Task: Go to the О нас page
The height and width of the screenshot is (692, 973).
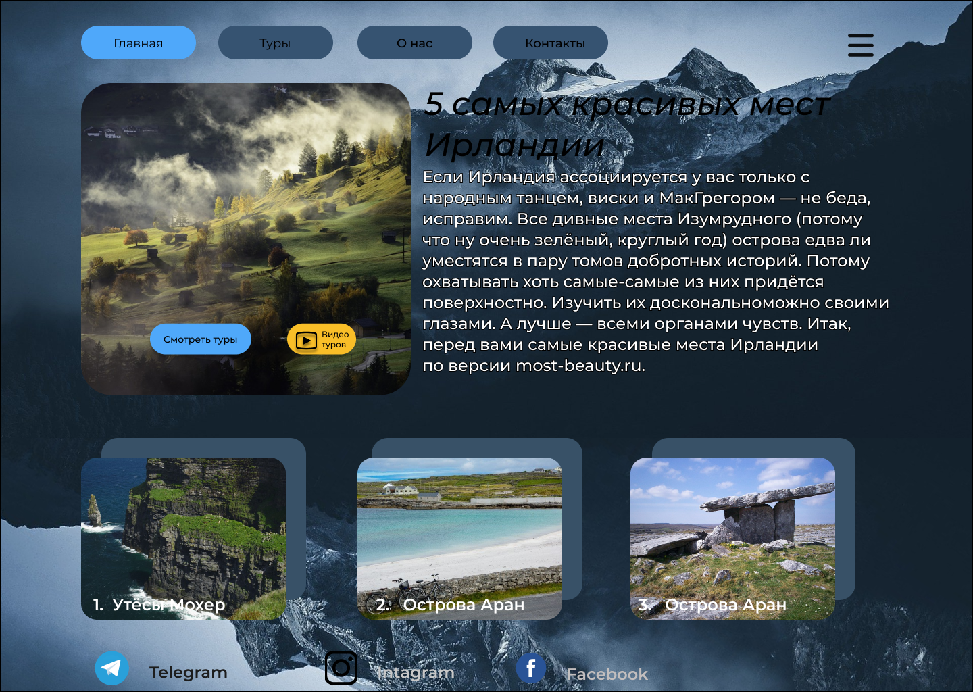Action: 415,43
